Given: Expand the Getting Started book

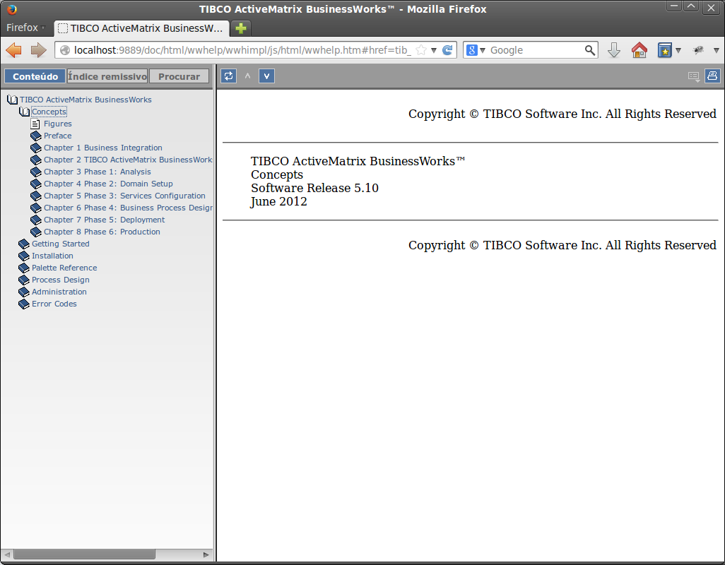Looking at the screenshot, I should pyautogui.click(x=25, y=244).
